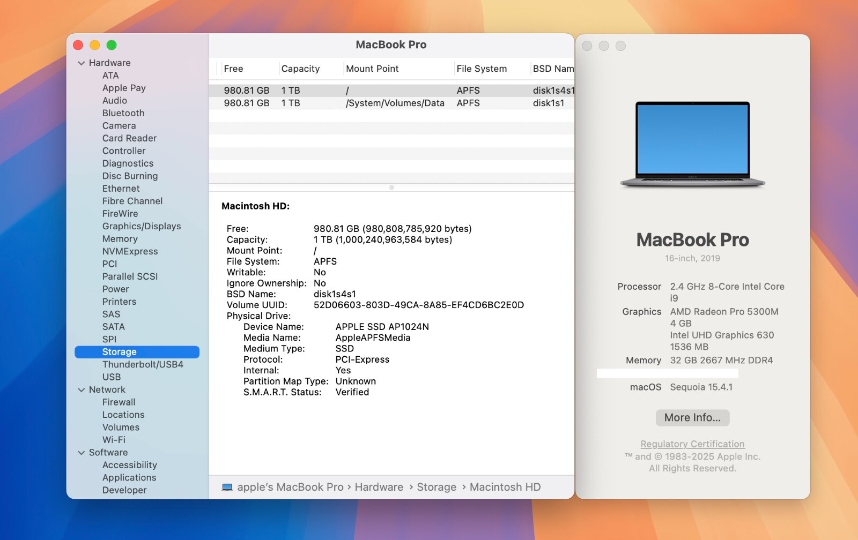
Task: Select the /System/Volumes/Data volume row
Action: [x=391, y=103]
